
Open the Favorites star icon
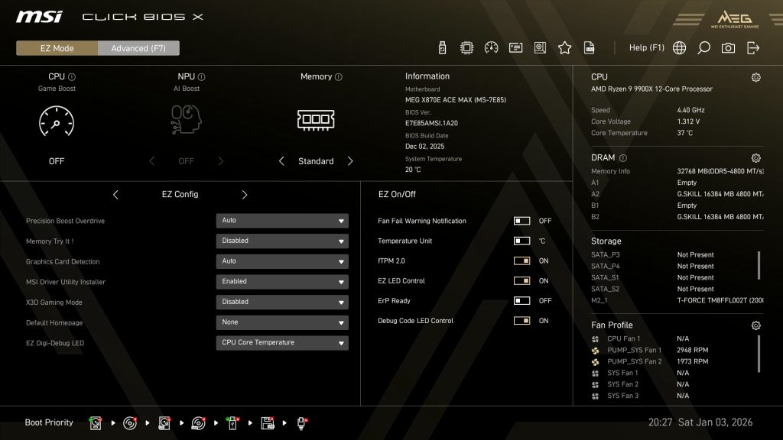tap(564, 47)
